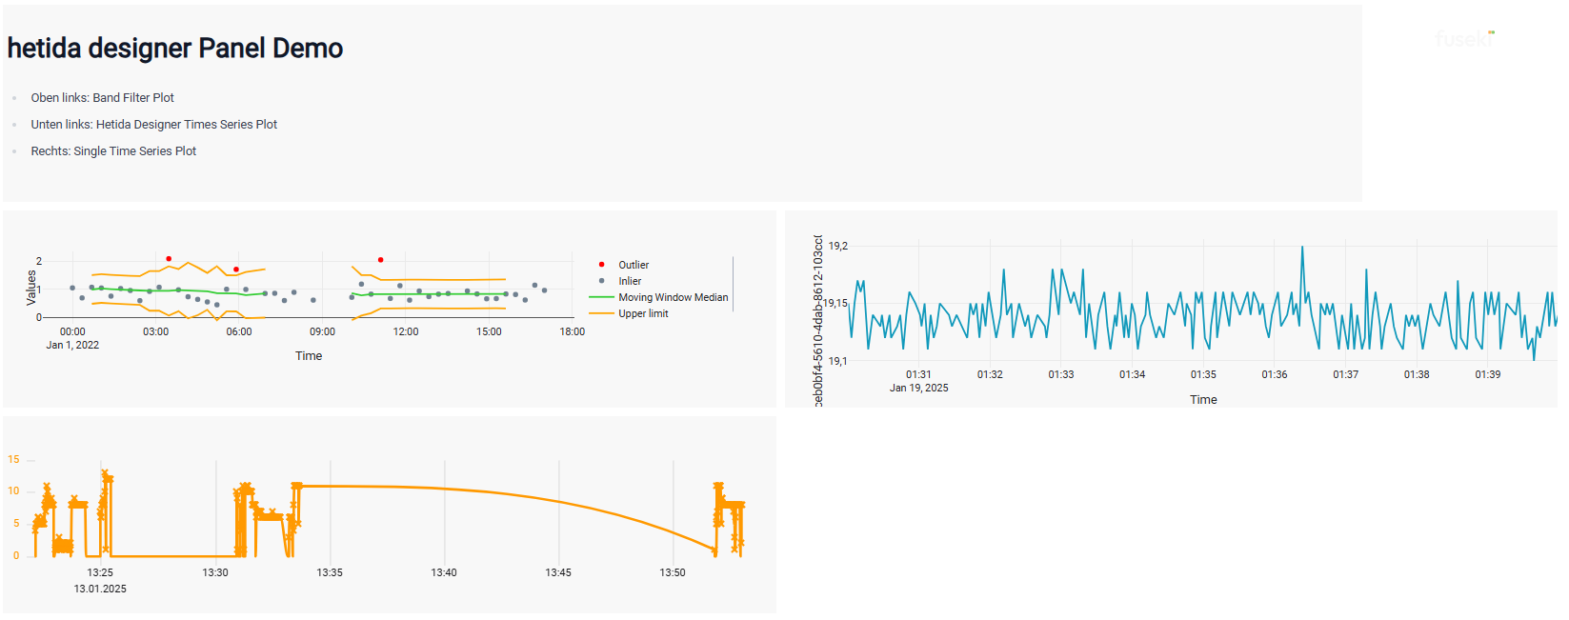The height and width of the screenshot is (620, 1569).
Task: Click the y-axis tick label 2
Action: coord(39,261)
